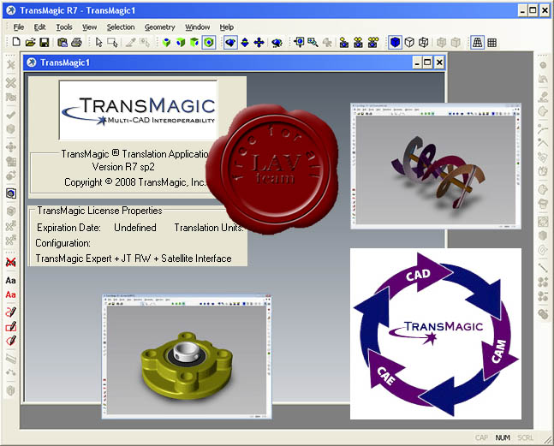Click "TransMagic Expert + JT RW + Satellite Interface" text
Image resolution: width=554 pixels, height=446 pixels.
[134, 259]
